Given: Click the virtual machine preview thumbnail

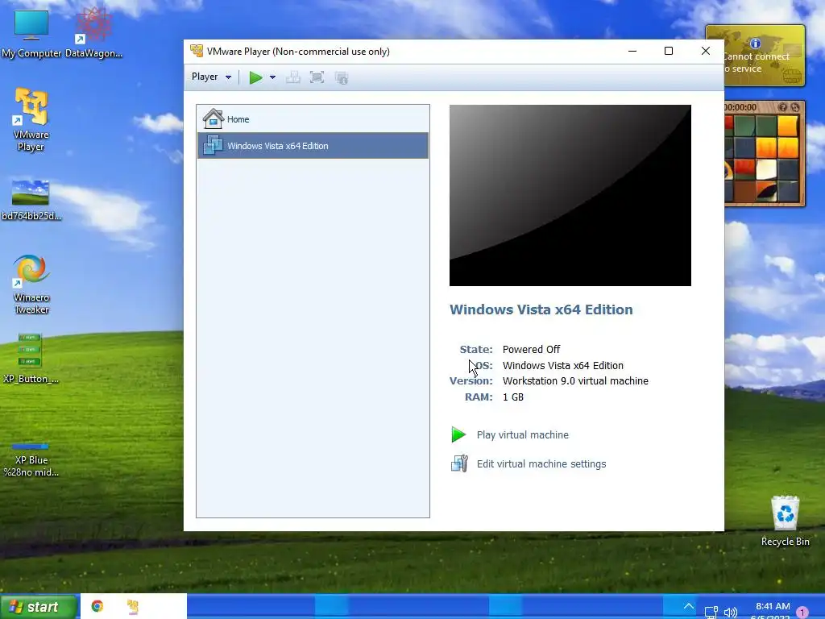Looking at the screenshot, I should [570, 195].
